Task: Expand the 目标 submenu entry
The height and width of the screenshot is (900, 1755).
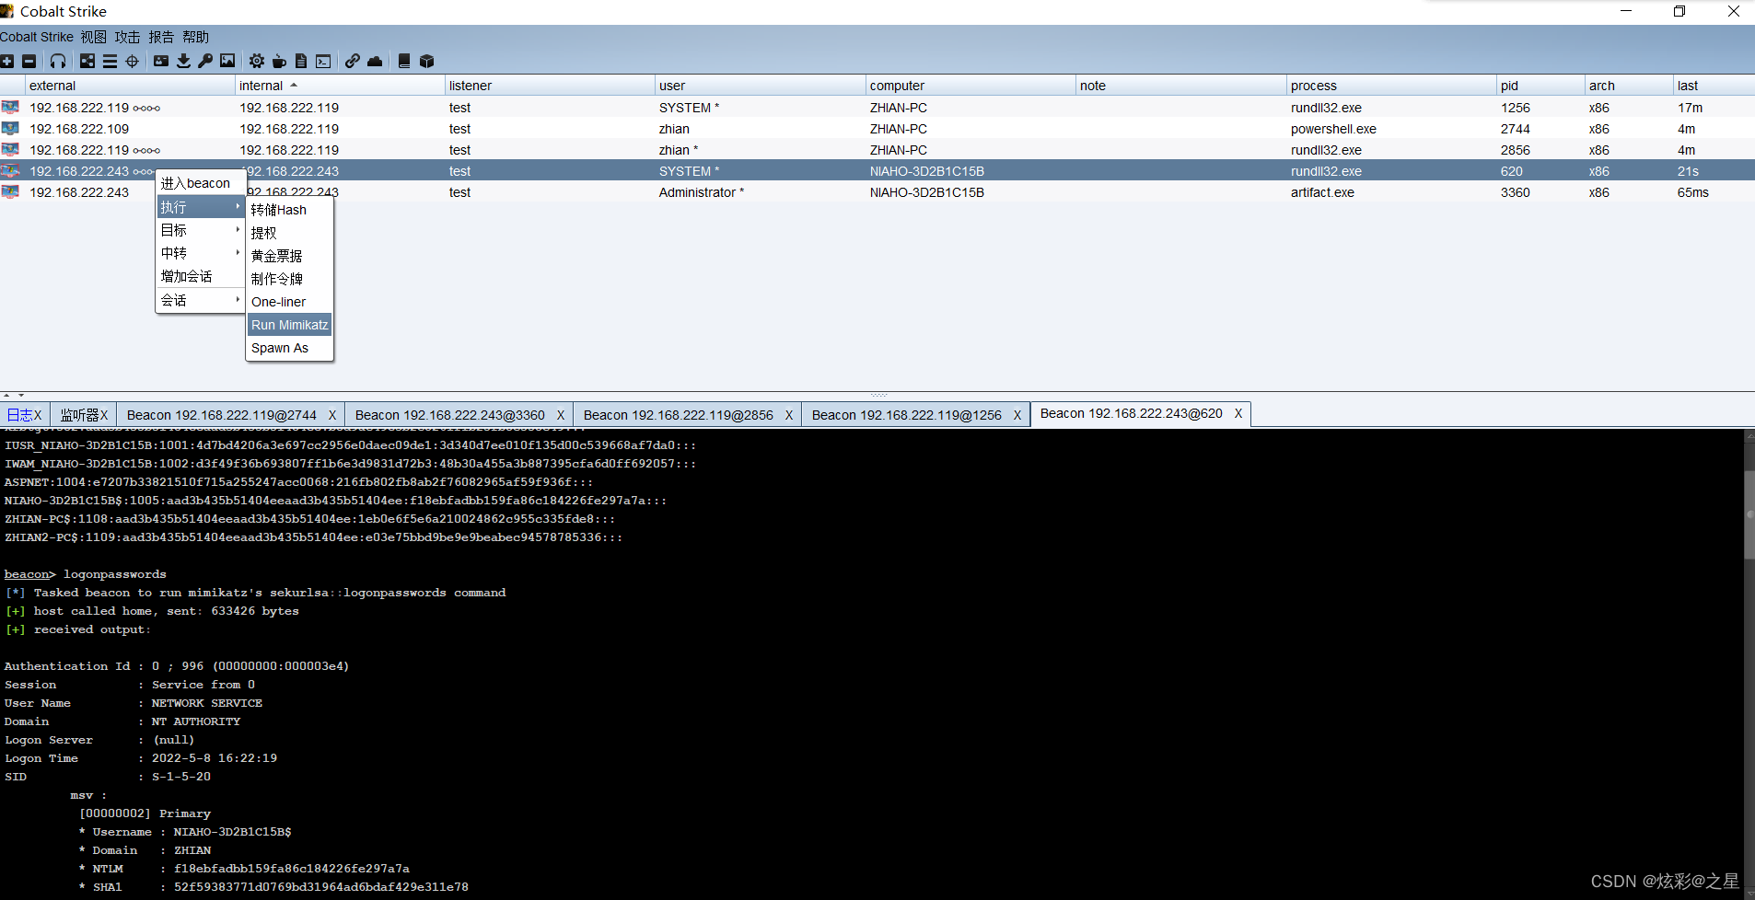Action: coord(200,230)
